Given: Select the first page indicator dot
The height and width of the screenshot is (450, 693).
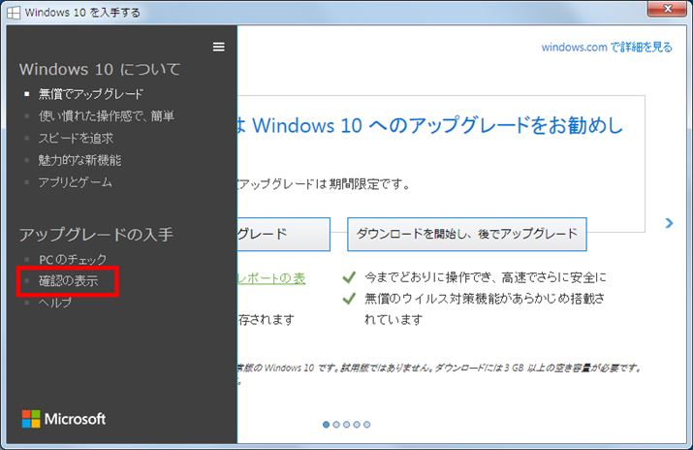Looking at the screenshot, I should (x=327, y=425).
